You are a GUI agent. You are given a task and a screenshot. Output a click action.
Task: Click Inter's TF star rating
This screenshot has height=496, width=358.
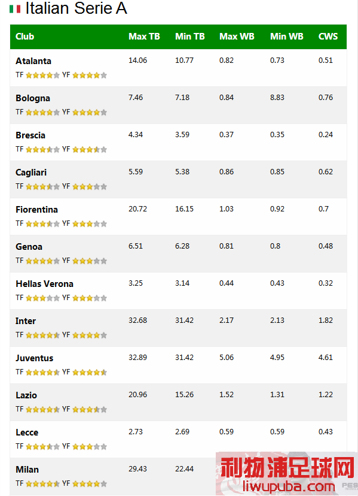(42, 335)
